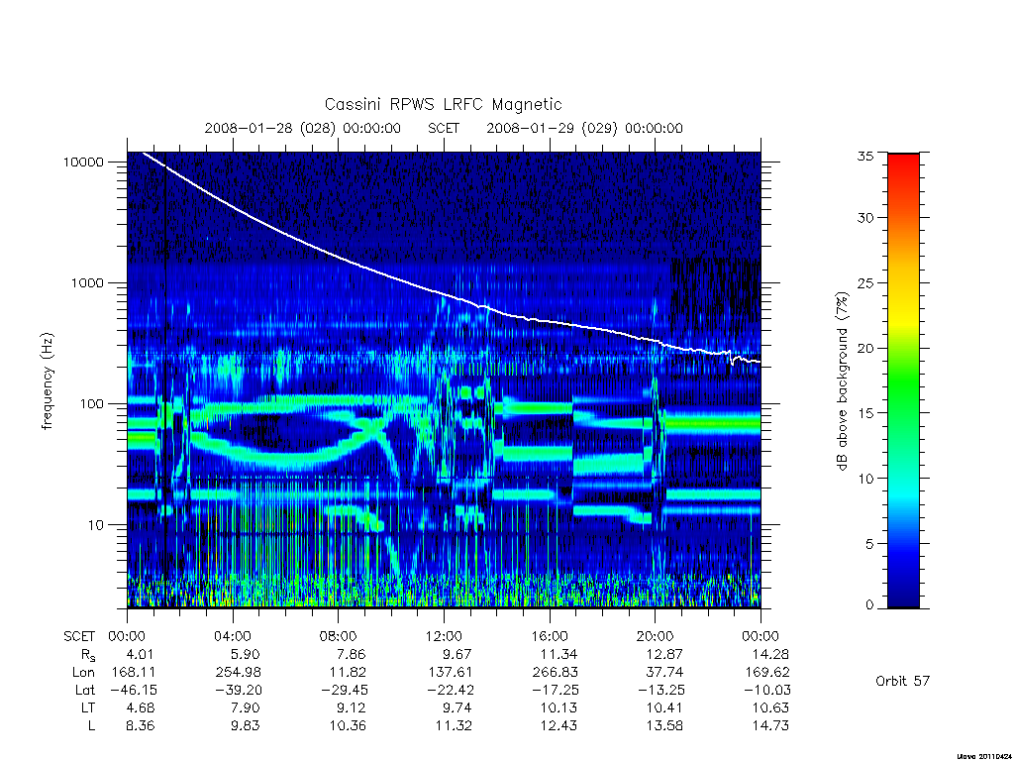This screenshot has height=761, width=1014.
Task: Click the colorbar tick label 35
Action: pyautogui.click(x=864, y=156)
